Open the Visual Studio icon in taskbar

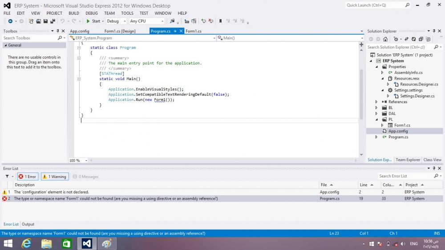point(87,243)
